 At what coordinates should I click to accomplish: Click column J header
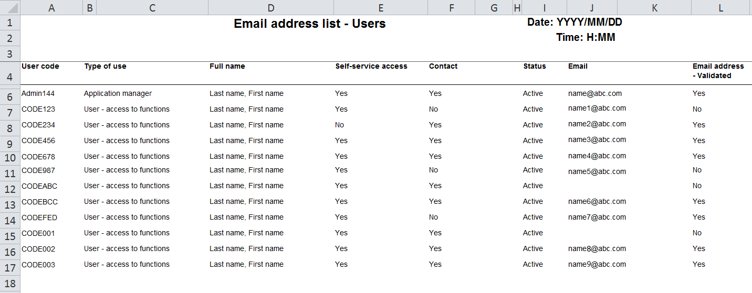592,7
